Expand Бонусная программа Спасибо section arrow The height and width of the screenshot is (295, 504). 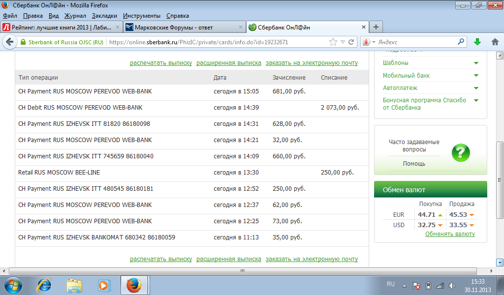coord(476,100)
